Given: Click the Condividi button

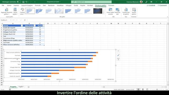Looking at the screenshot, I should [x=151, y=5].
